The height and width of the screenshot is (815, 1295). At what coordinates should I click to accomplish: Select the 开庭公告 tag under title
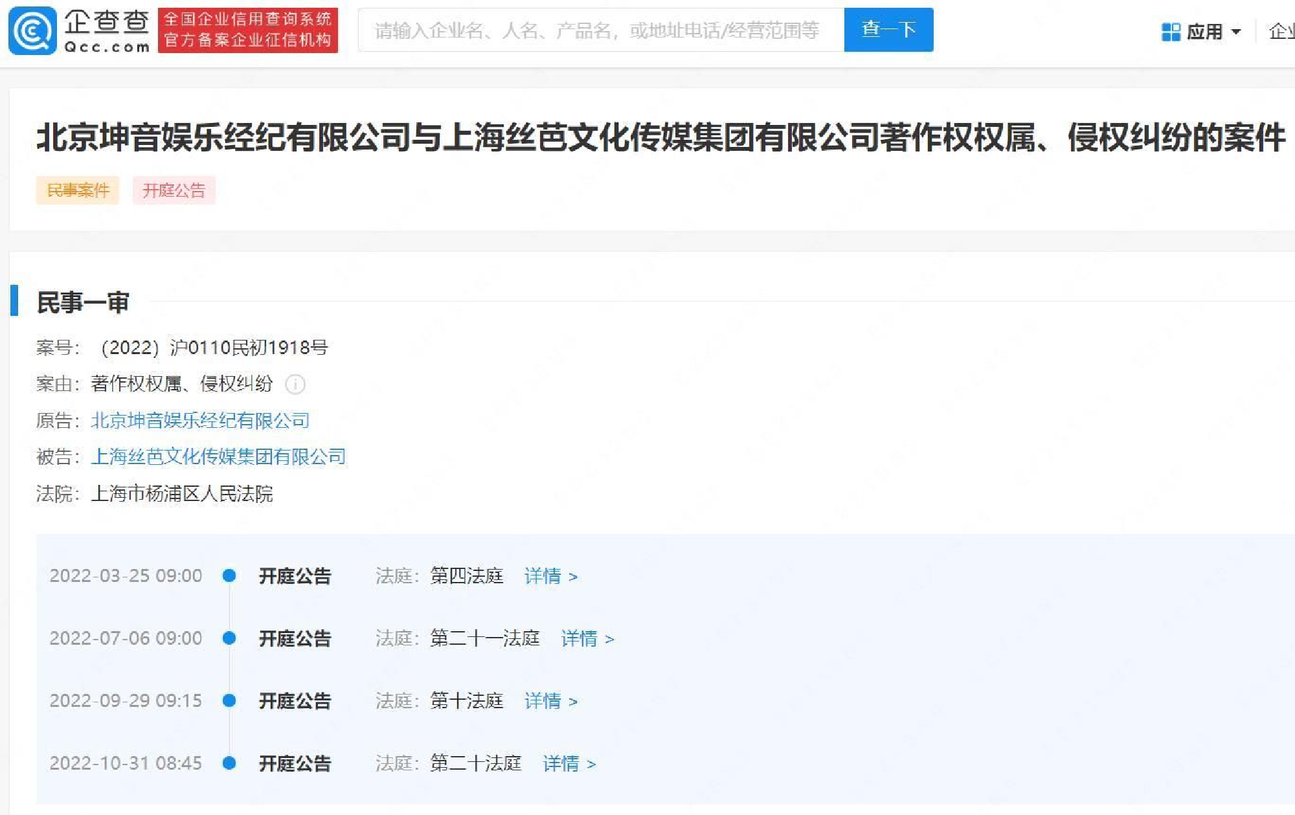pos(174,190)
